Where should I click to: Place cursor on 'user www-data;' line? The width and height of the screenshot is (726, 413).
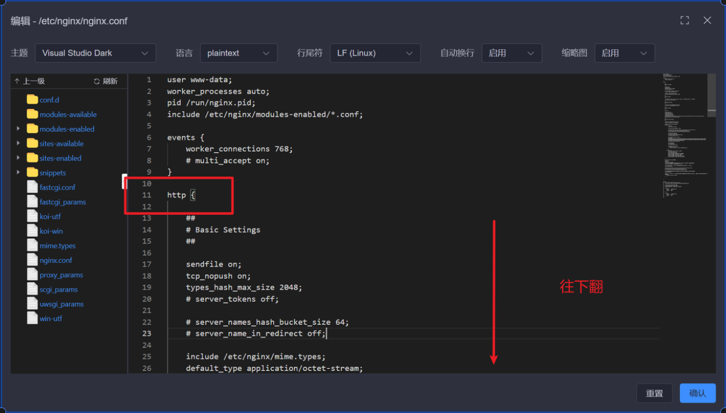tap(200, 80)
